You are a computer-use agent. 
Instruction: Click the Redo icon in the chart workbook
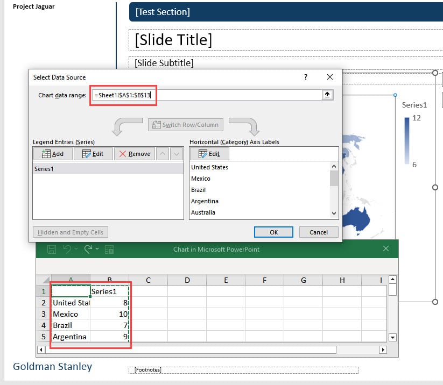[x=88, y=249]
